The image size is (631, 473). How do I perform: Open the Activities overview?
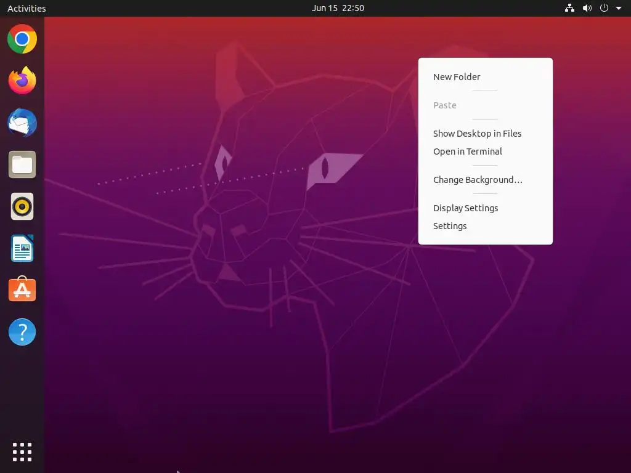tap(26, 8)
